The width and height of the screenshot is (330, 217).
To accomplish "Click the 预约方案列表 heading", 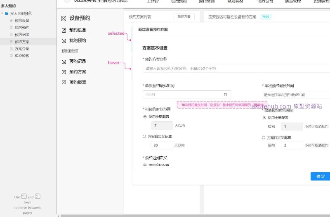I will (x=140, y=17).
